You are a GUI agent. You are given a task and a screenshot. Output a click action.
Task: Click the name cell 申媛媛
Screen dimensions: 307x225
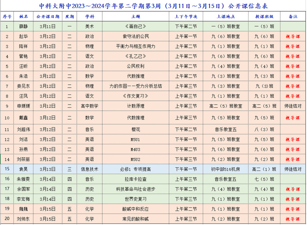tap(23, 106)
